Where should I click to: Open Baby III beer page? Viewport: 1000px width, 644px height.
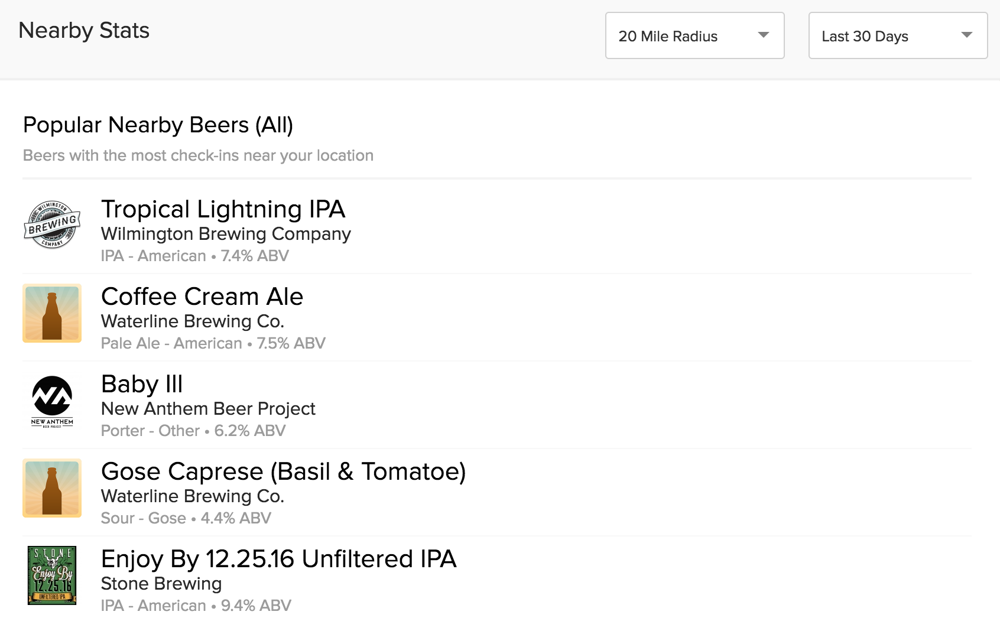point(142,384)
